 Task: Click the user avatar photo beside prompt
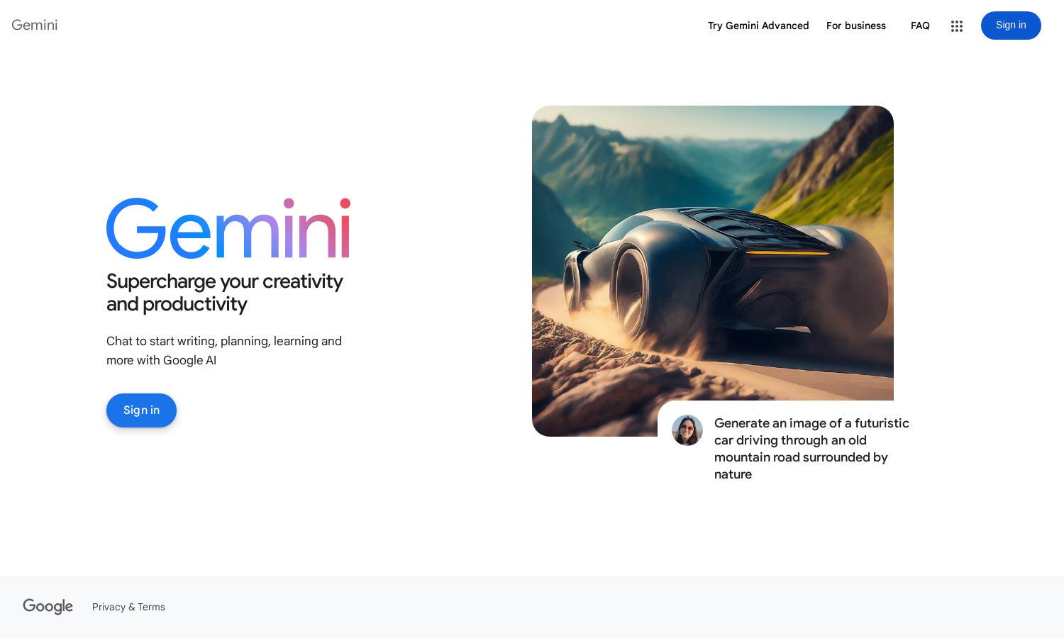(x=687, y=430)
